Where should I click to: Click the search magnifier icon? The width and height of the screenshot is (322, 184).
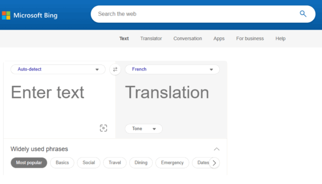pyautogui.click(x=303, y=14)
